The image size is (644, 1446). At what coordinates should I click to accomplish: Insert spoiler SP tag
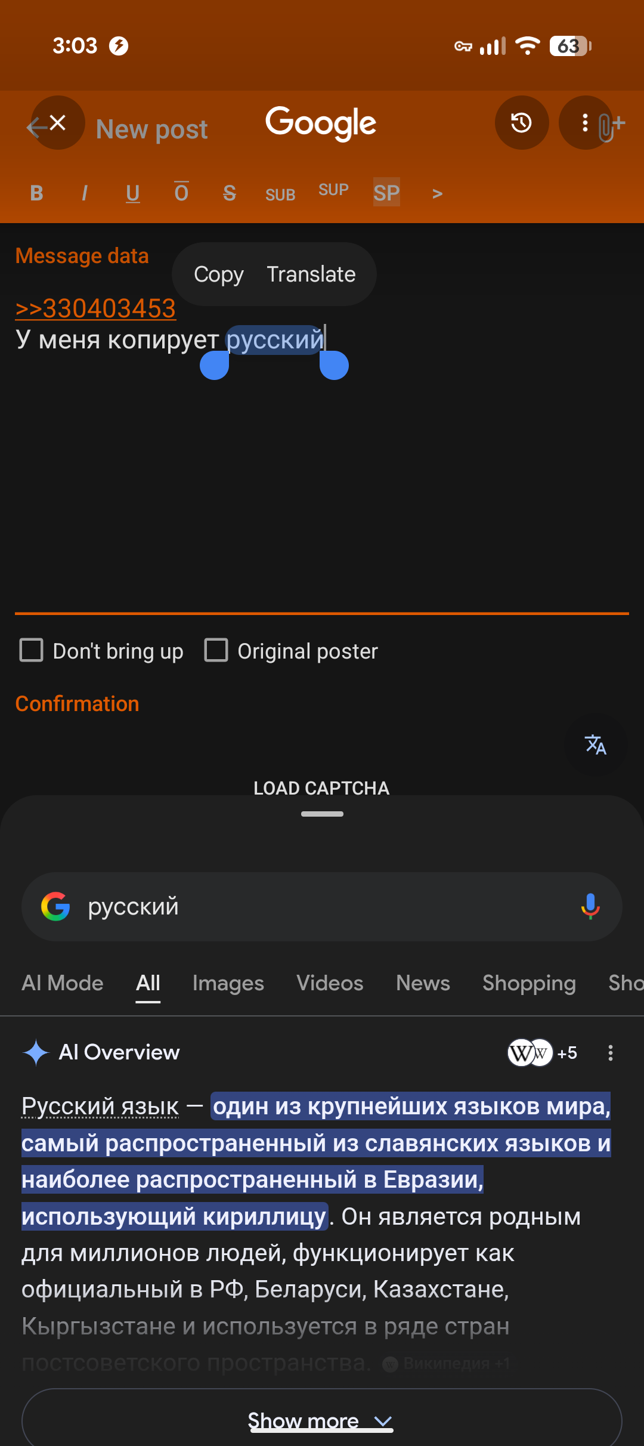click(x=386, y=193)
